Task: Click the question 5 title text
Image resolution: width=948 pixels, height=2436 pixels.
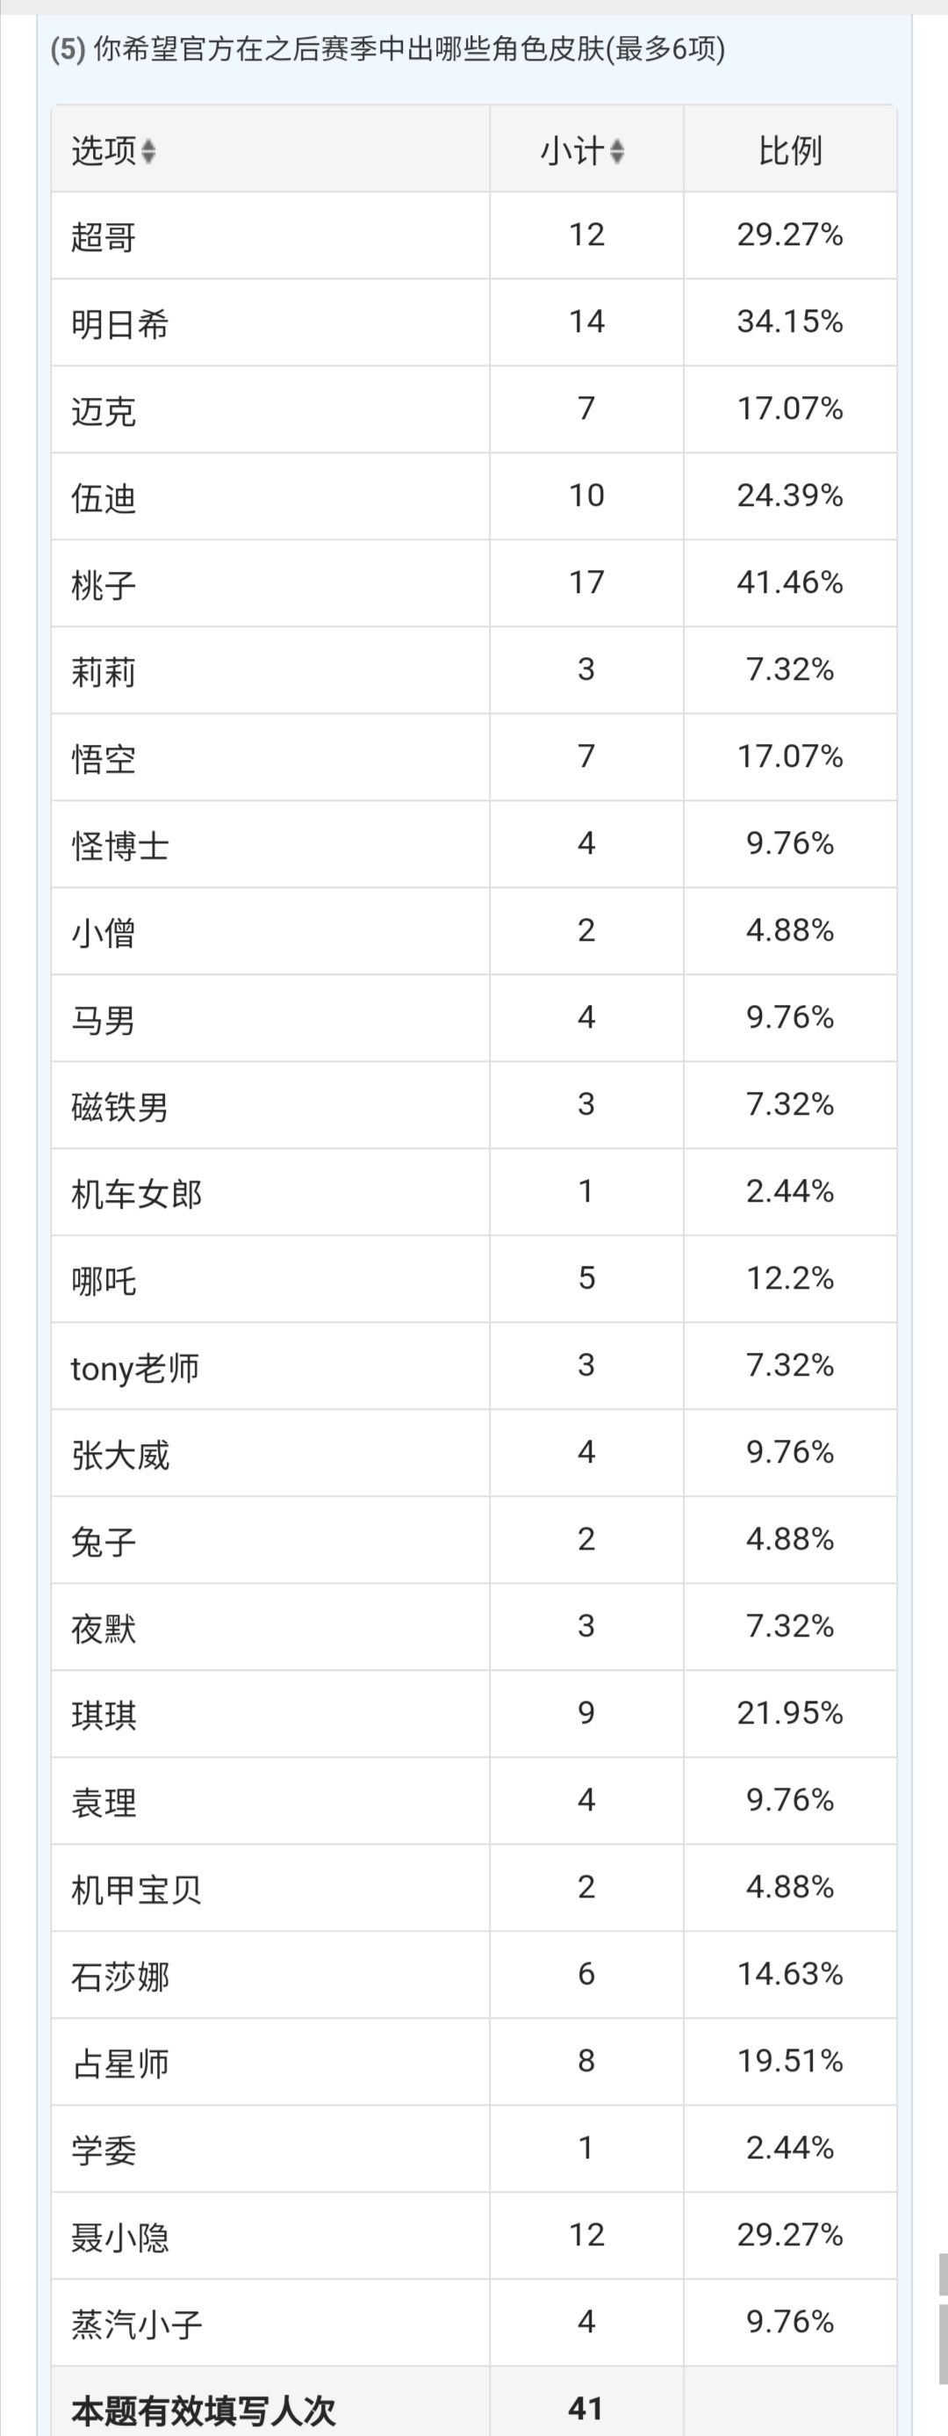Action: click(387, 48)
